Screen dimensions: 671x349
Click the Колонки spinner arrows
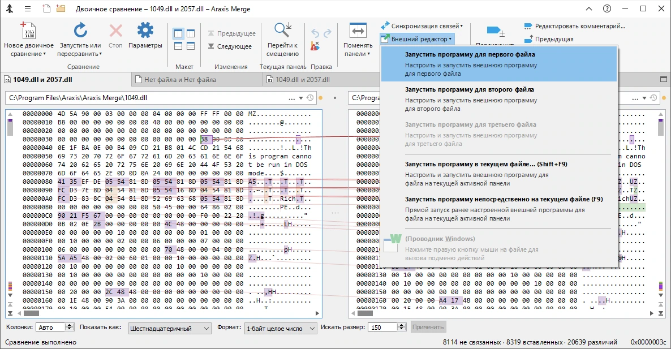point(70,327)
